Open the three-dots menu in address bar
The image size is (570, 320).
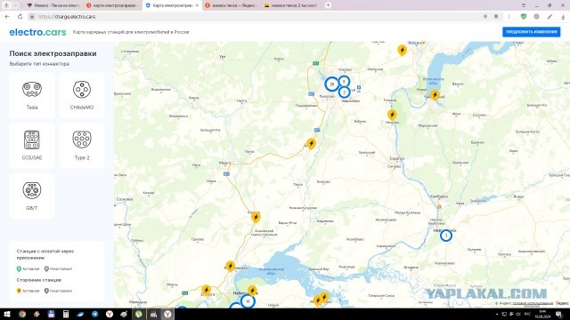509,17
